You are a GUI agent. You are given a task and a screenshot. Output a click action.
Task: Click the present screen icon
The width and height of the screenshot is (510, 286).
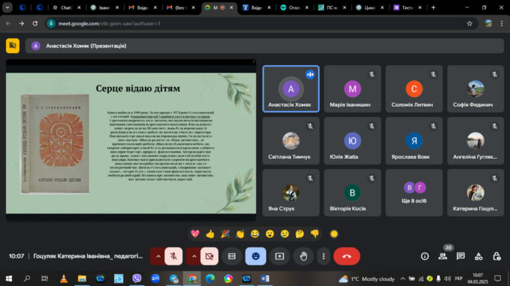pyautogui.click(x=280, y=256)
